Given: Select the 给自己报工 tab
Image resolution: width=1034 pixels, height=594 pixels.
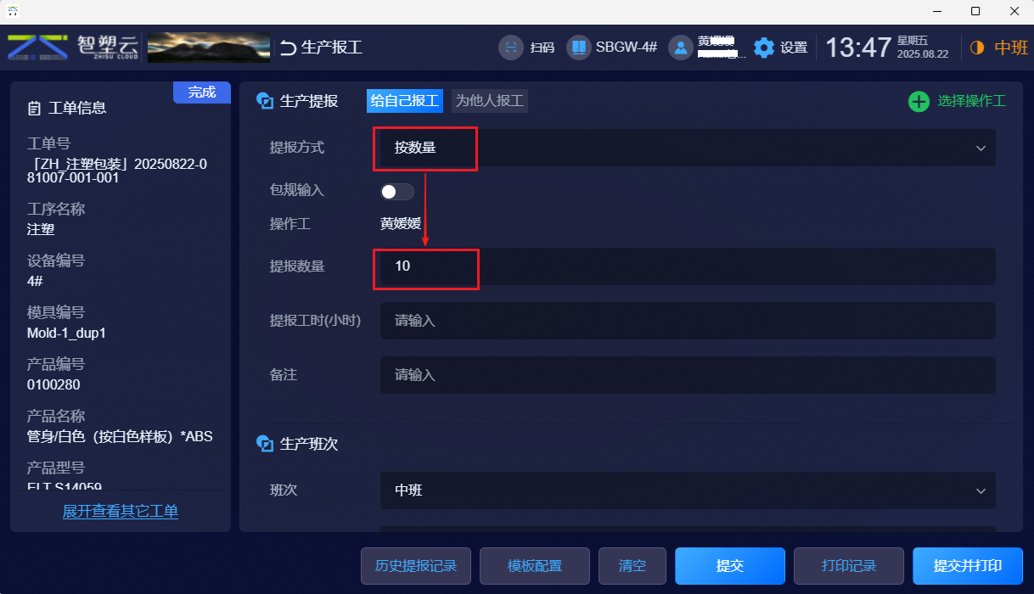Looking at the screenshot, I should (x=405, y=101).
